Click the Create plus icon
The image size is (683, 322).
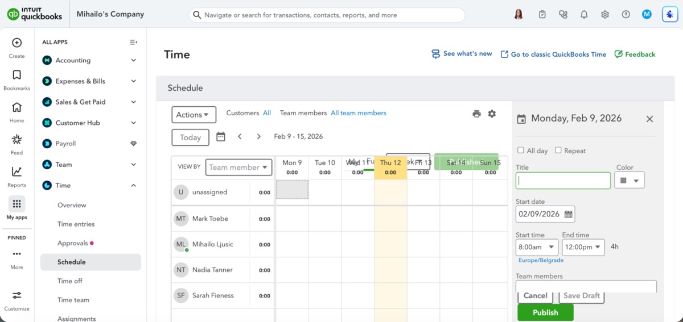pyautogui.click(x=17, y=43)
